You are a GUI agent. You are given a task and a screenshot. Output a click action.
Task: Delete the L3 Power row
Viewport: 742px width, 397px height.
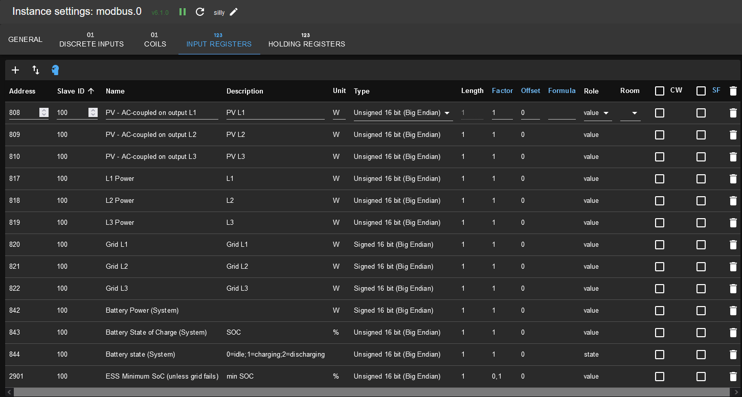tap(733, 223)
